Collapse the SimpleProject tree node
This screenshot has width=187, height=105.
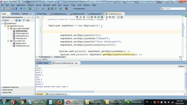[x=2, y=23]
